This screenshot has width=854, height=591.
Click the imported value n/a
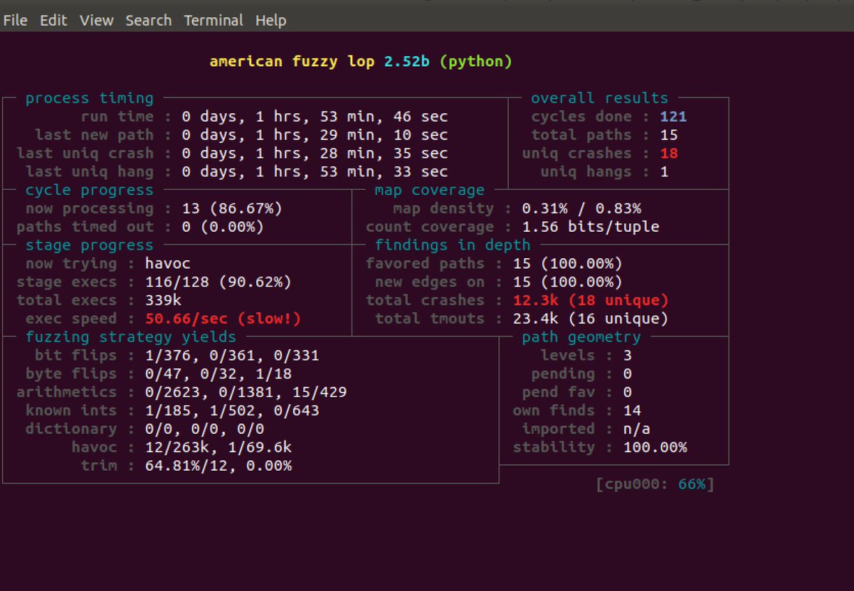click(637, 430)
